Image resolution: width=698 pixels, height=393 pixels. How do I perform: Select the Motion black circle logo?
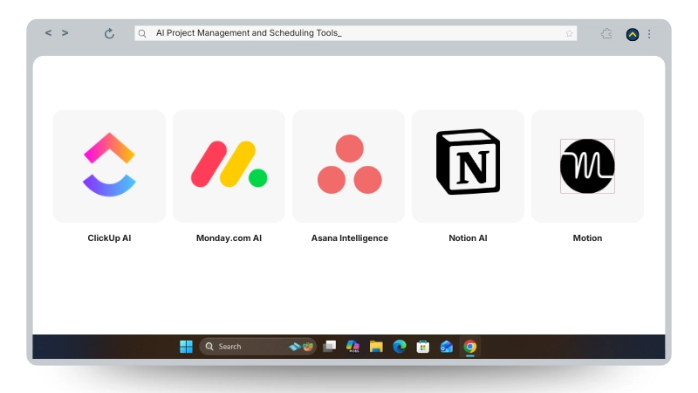(x=587, y=166)
